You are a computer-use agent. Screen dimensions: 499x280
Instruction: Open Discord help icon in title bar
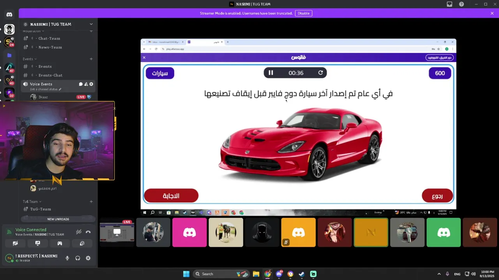pyautogui.click(x=462, y=4)
